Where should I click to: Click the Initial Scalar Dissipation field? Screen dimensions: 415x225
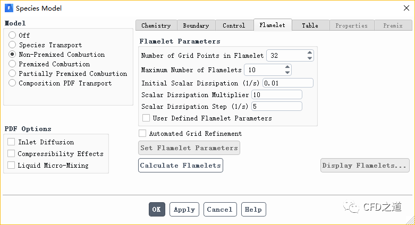pyautogui.click(x=287, y=83)
